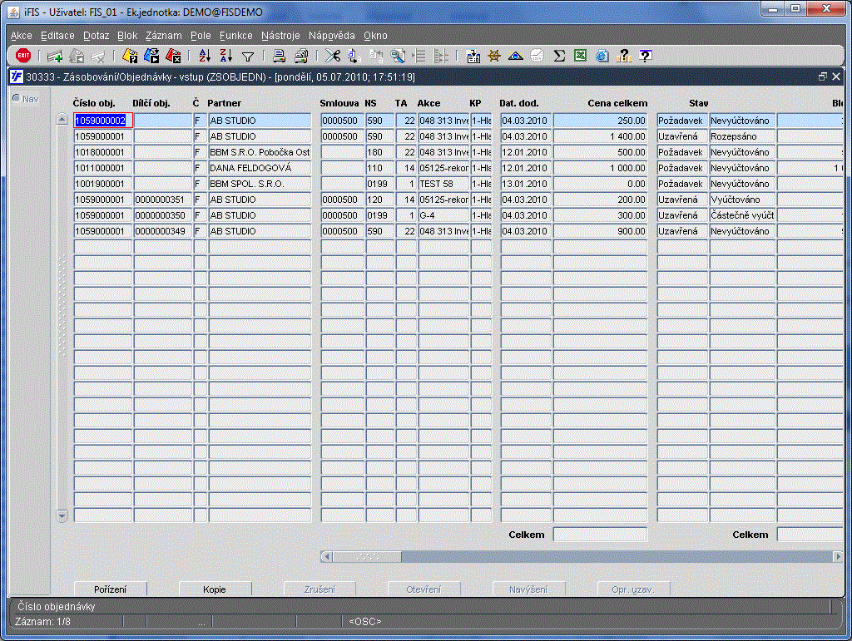
Task: Click the calendar list icon
Action: coord(473,56)
